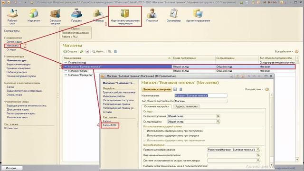Click the cancel search icon in Магазины toolbar

[110, 52]
